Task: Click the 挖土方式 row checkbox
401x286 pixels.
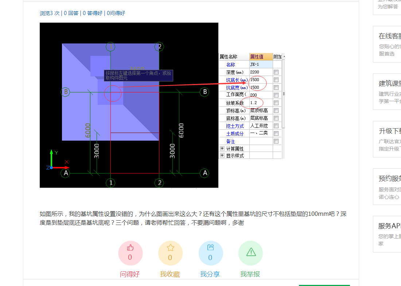Action: 276,126
